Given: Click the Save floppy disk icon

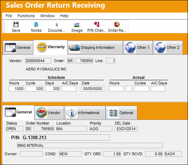Looking at the screenshot, I should [16, 24].
